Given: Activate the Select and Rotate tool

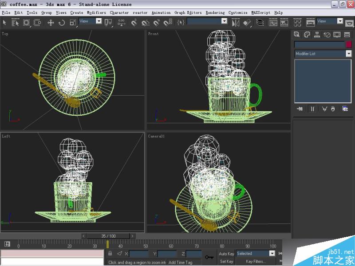Looking at the screenshot, I should click(62, 22).
